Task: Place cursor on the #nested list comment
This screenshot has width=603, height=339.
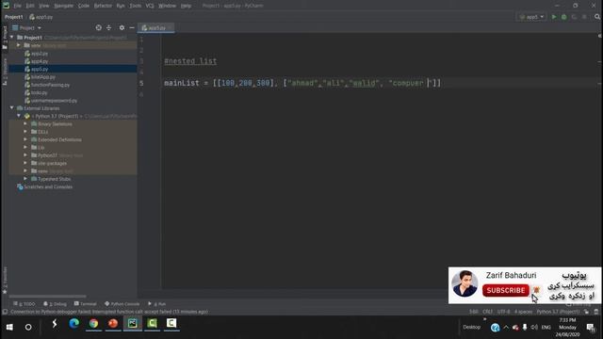Action: 190,61
